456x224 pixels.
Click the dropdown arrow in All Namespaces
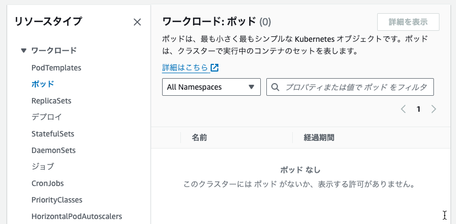pyautogui.click(x=251, y=87)
